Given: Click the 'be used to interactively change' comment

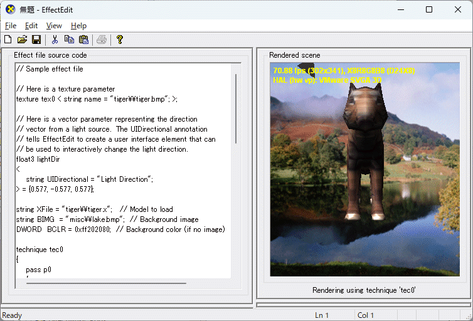Looking at the screenshot, I should [102, 149].
